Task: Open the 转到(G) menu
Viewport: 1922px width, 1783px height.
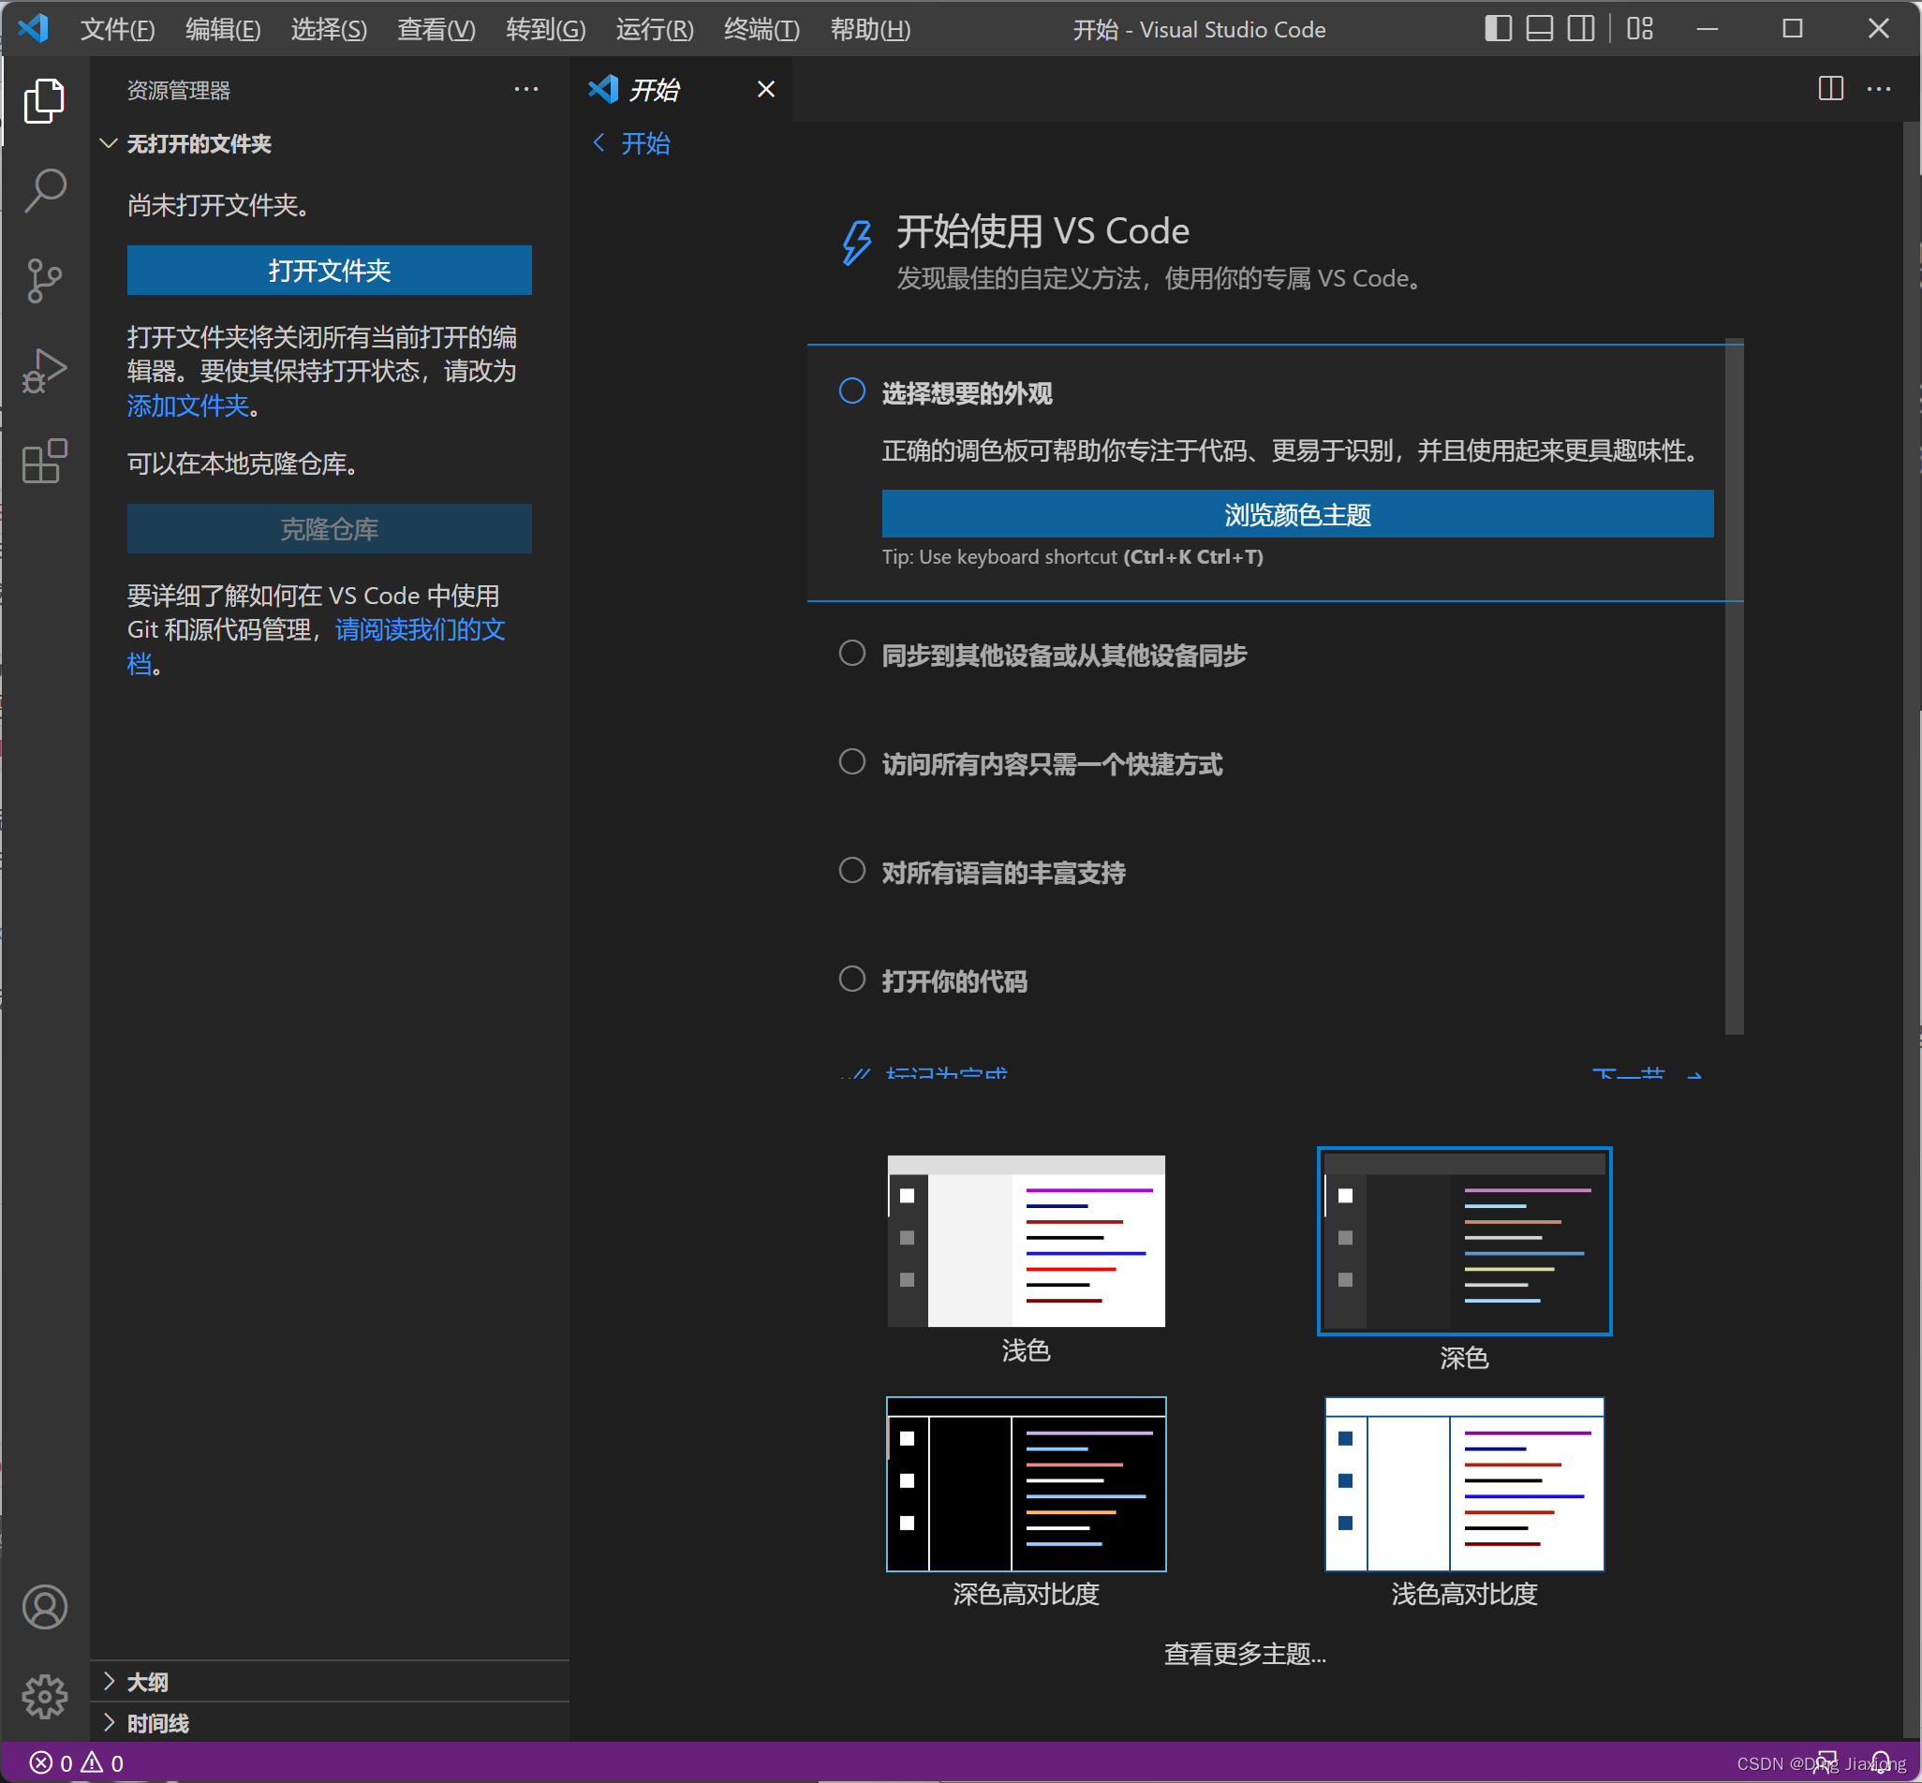Action: [545, 29]
